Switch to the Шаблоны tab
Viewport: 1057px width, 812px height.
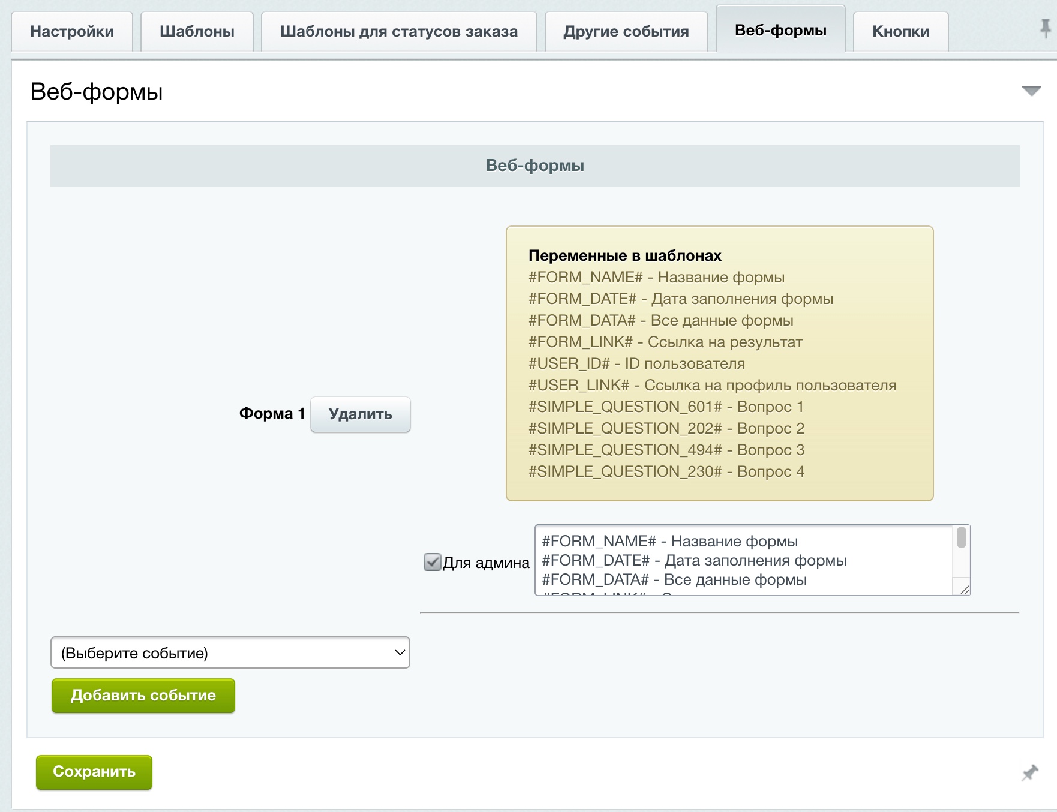click(x=197, y=32)
